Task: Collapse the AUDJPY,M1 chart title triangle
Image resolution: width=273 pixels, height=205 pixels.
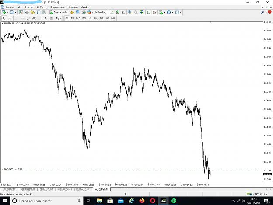Action: pyautogui.click(x=2, y=23)
